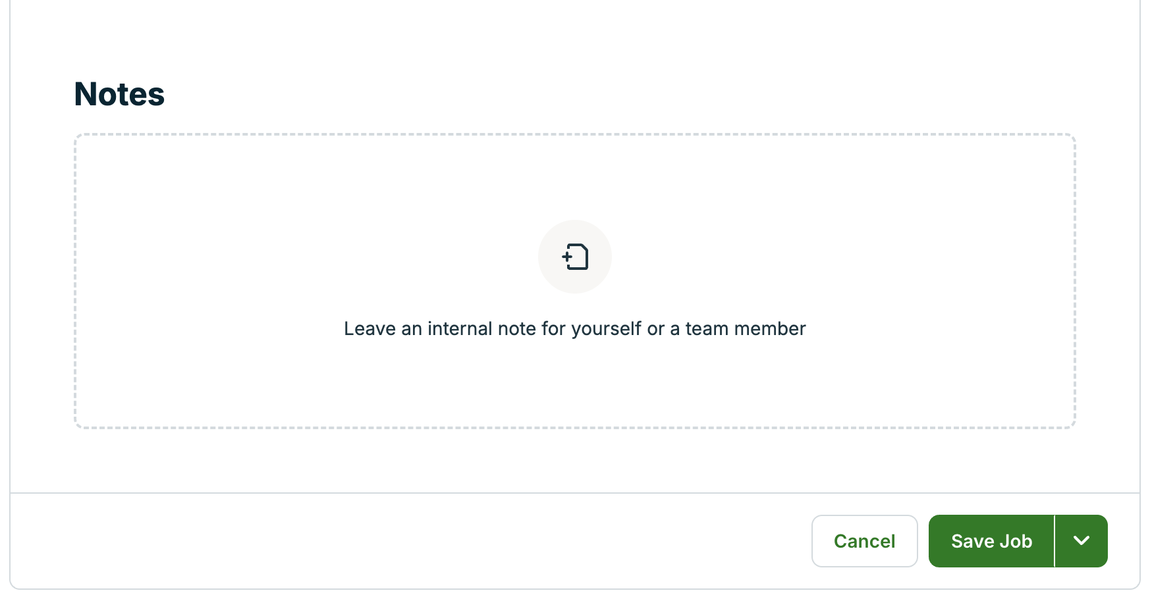Open save options via the split-button arrow

tap(1081, 541)
